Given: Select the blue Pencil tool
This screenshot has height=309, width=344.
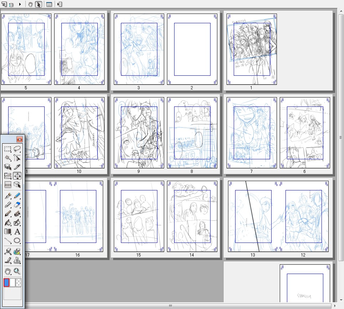Looking at the screenshot, I should tap(17, 195).
